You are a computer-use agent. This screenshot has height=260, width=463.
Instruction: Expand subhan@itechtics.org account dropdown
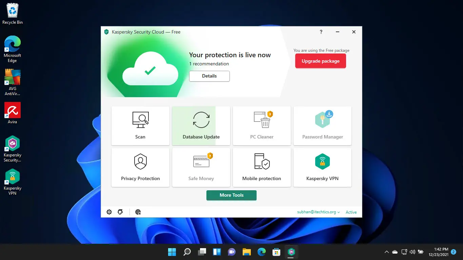319,212
